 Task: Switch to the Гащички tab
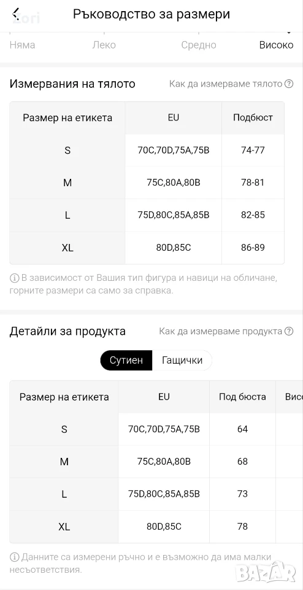click(x=182, y=360)
